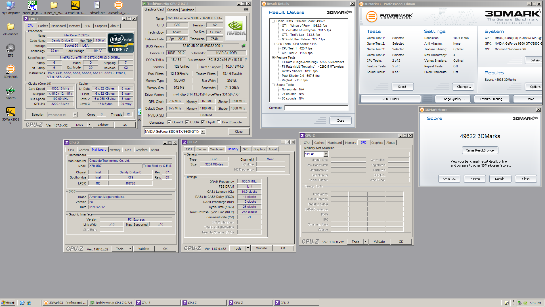Click the Futuremark logo in 3DMark03
The image size is (545, 307).
coord(389,16)
